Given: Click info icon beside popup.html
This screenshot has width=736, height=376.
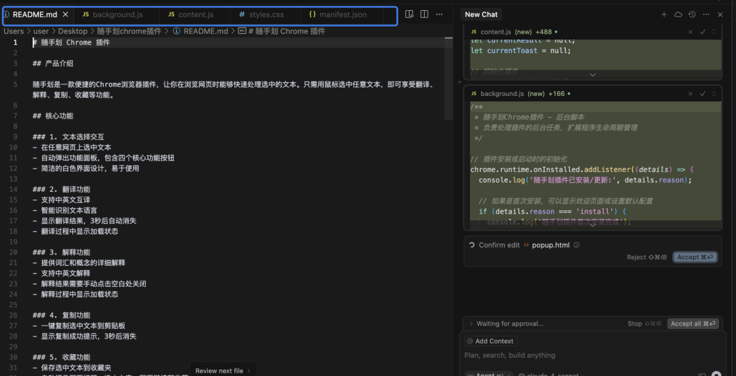Looking at the screenshot, I should [x=577, y=245].
